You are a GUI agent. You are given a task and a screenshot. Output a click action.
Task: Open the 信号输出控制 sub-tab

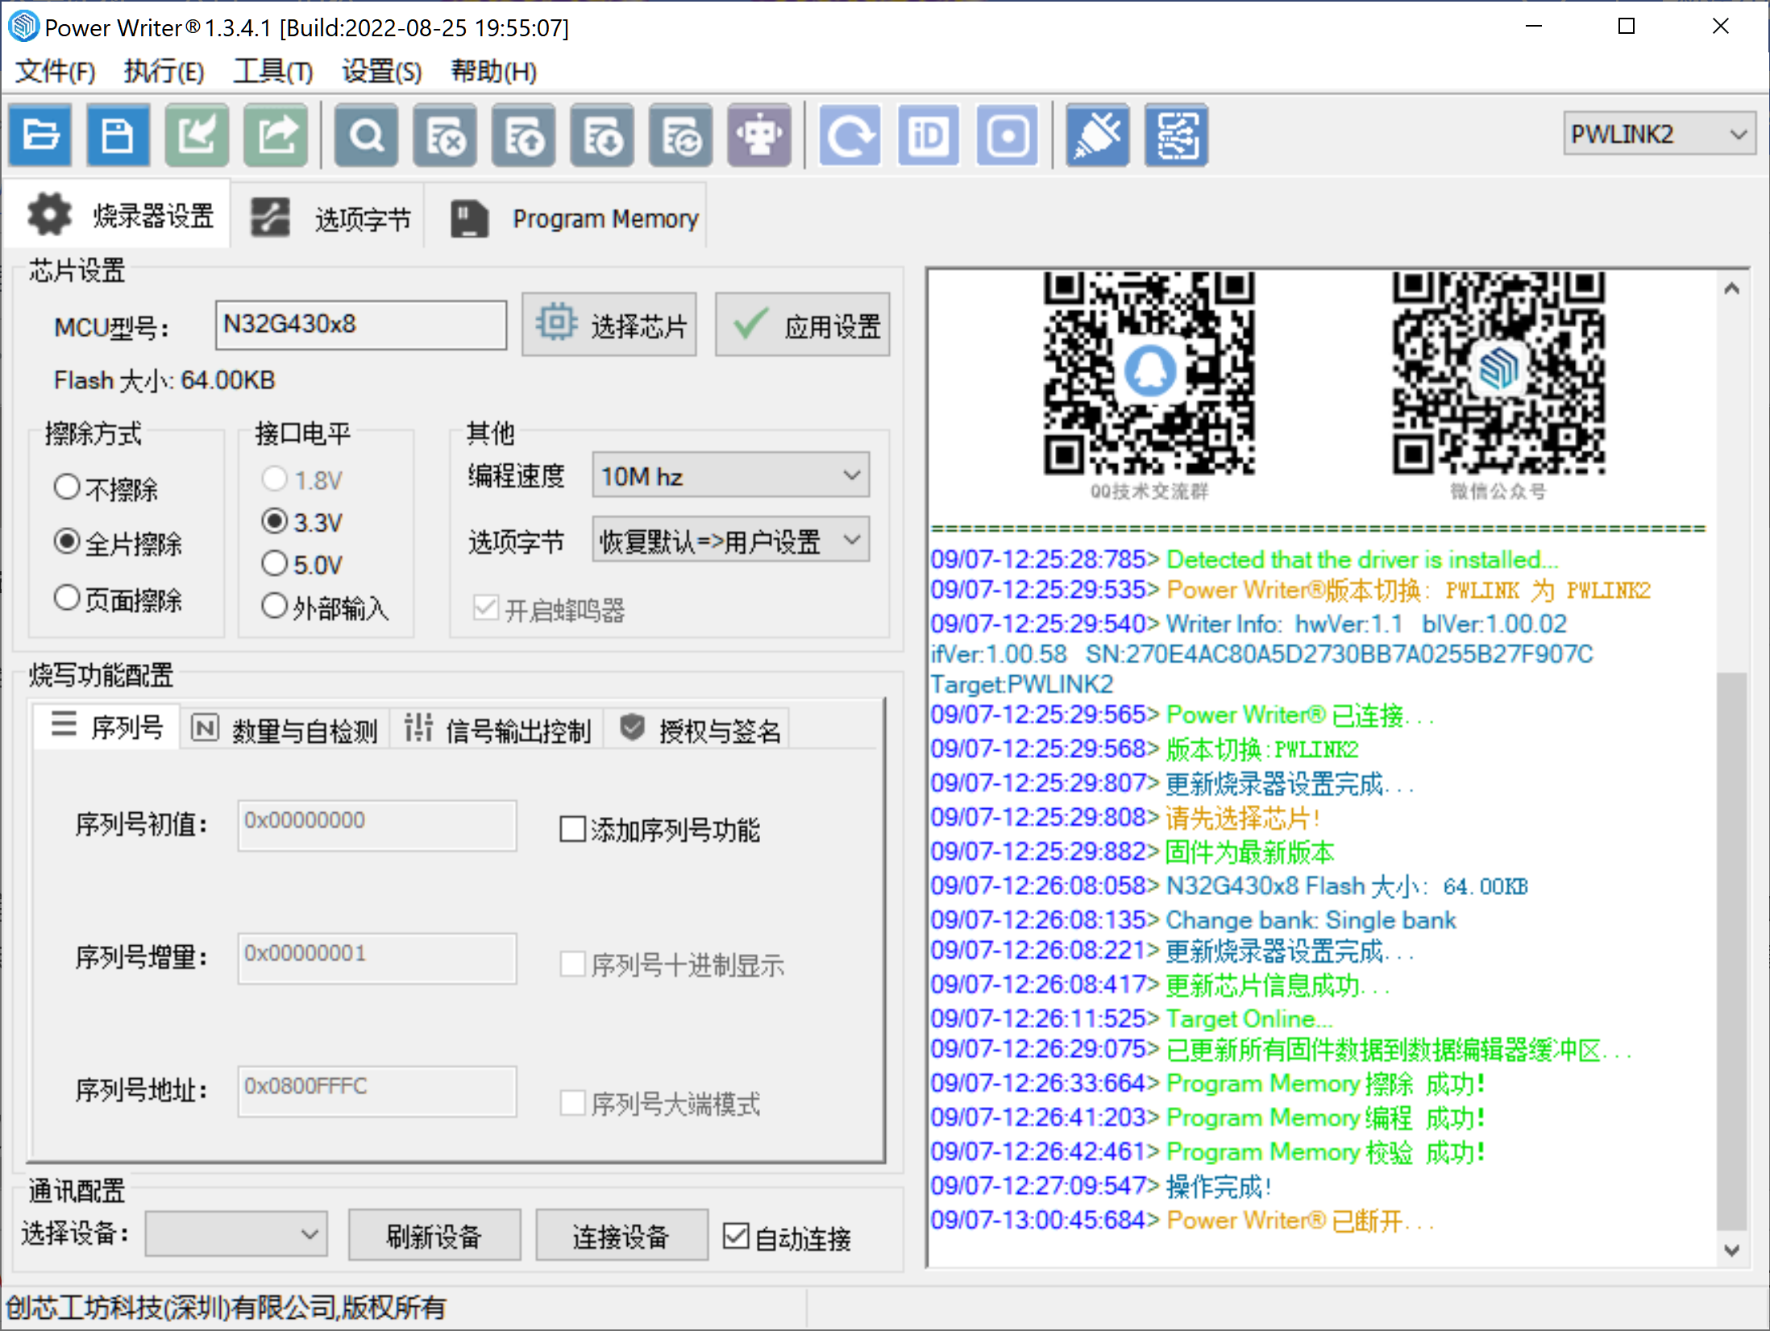coord(497,729)
